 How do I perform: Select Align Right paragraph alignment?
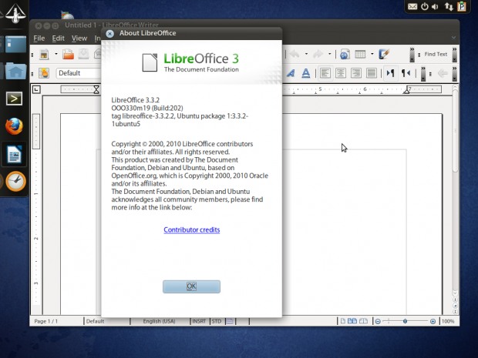[355, 73]
